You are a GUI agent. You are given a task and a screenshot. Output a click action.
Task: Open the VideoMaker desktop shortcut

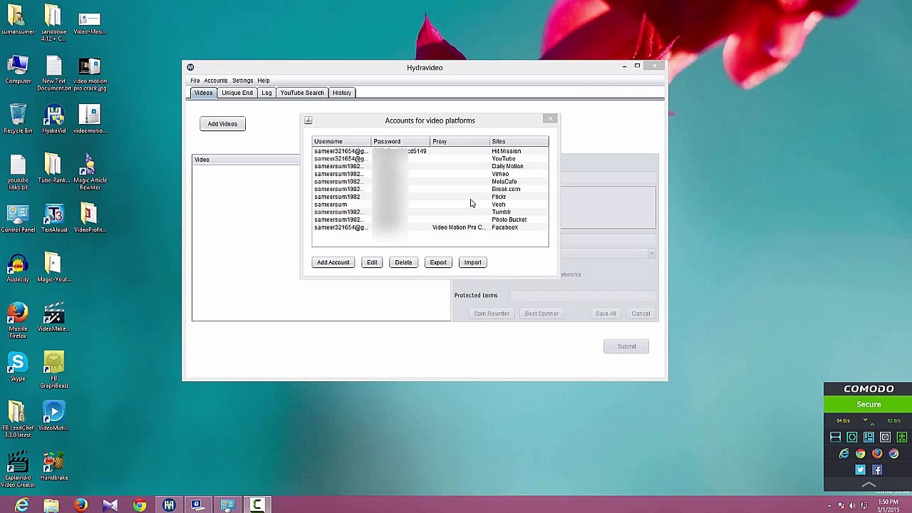54,318
